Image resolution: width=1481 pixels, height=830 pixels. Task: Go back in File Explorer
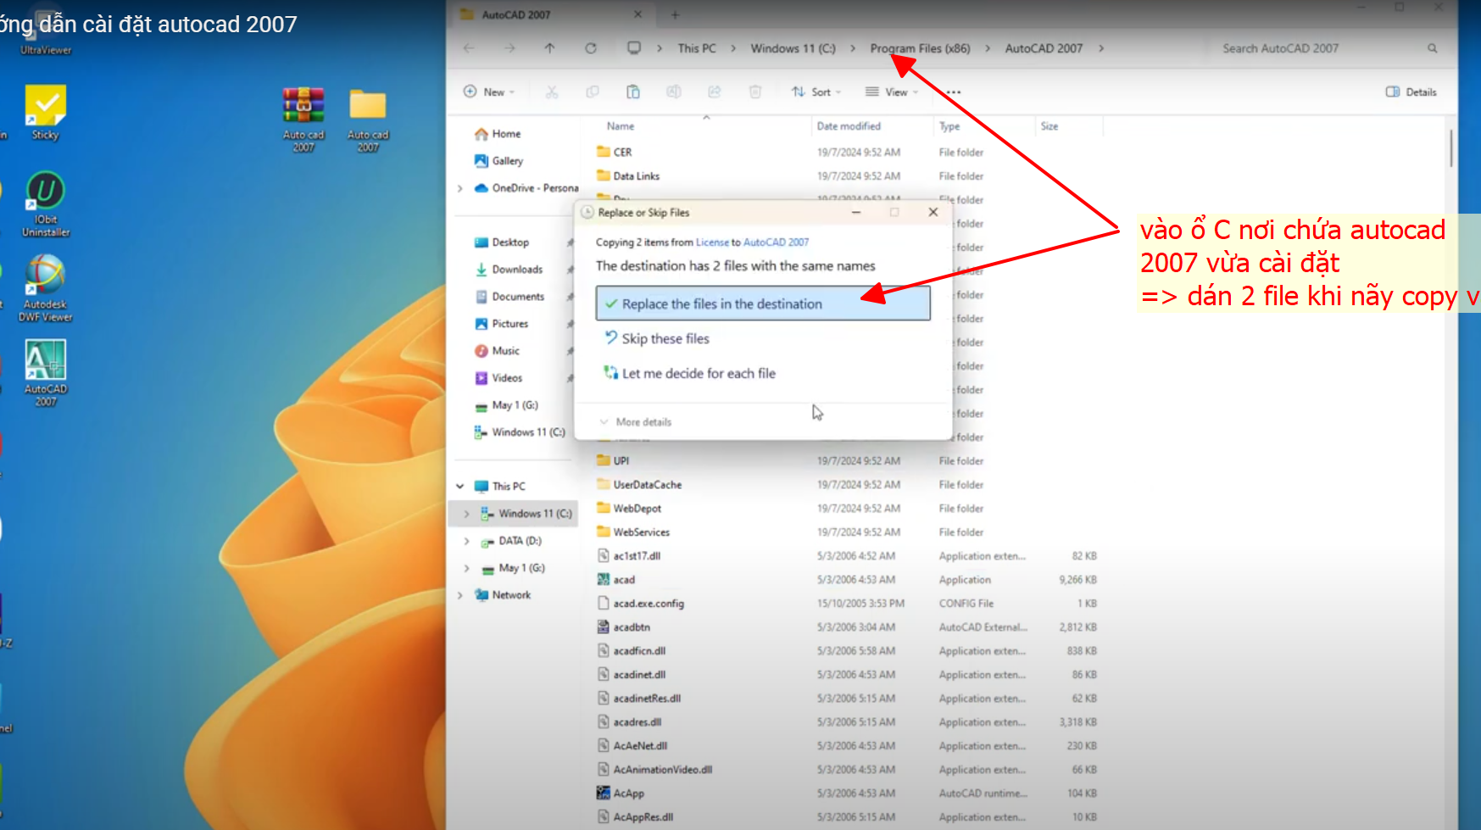point(469,48)
